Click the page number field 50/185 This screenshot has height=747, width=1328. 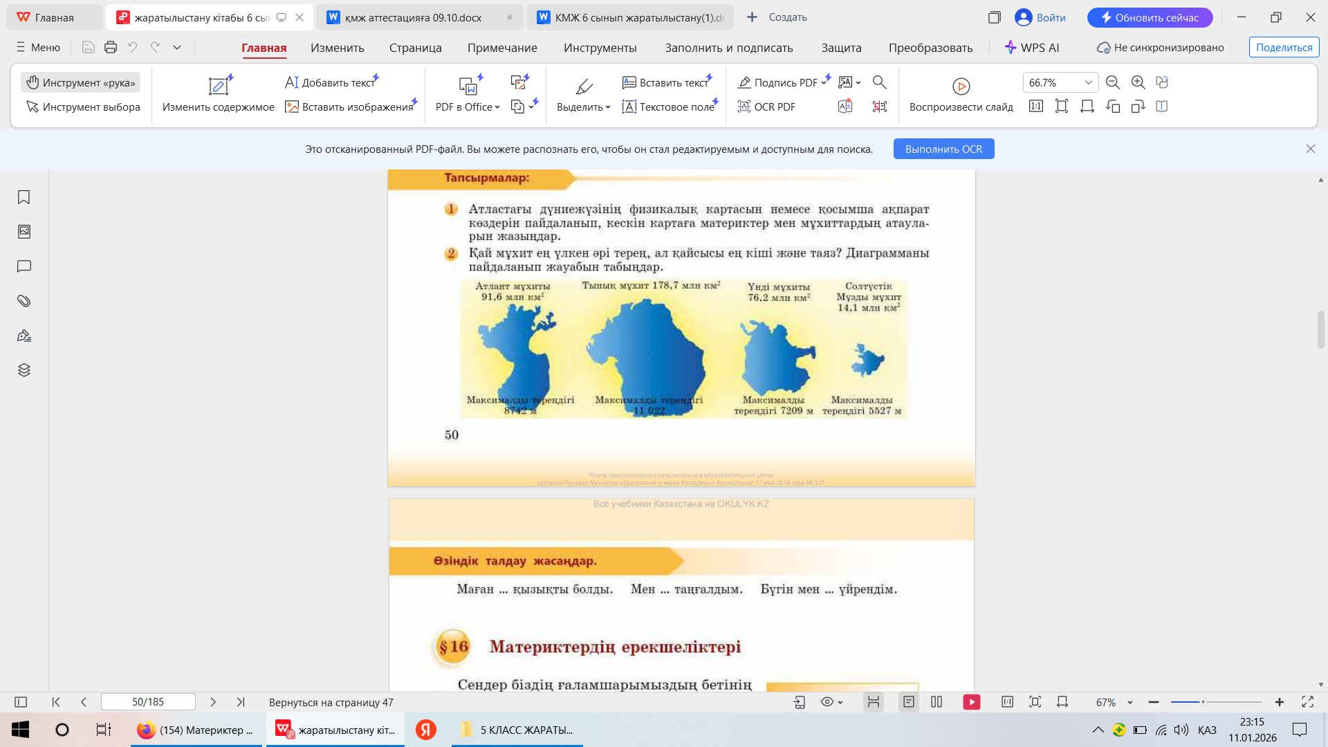click(148, 702)
